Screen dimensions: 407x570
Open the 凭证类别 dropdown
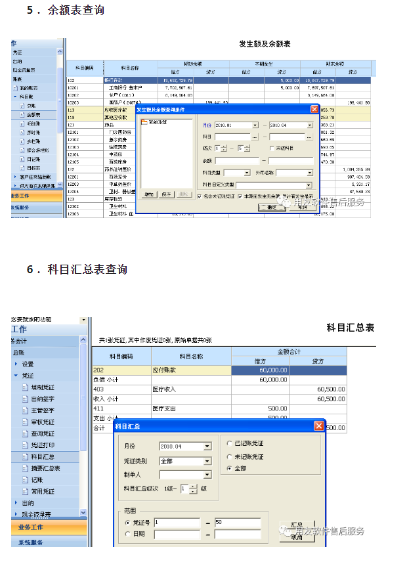click(x=207, y=461)
